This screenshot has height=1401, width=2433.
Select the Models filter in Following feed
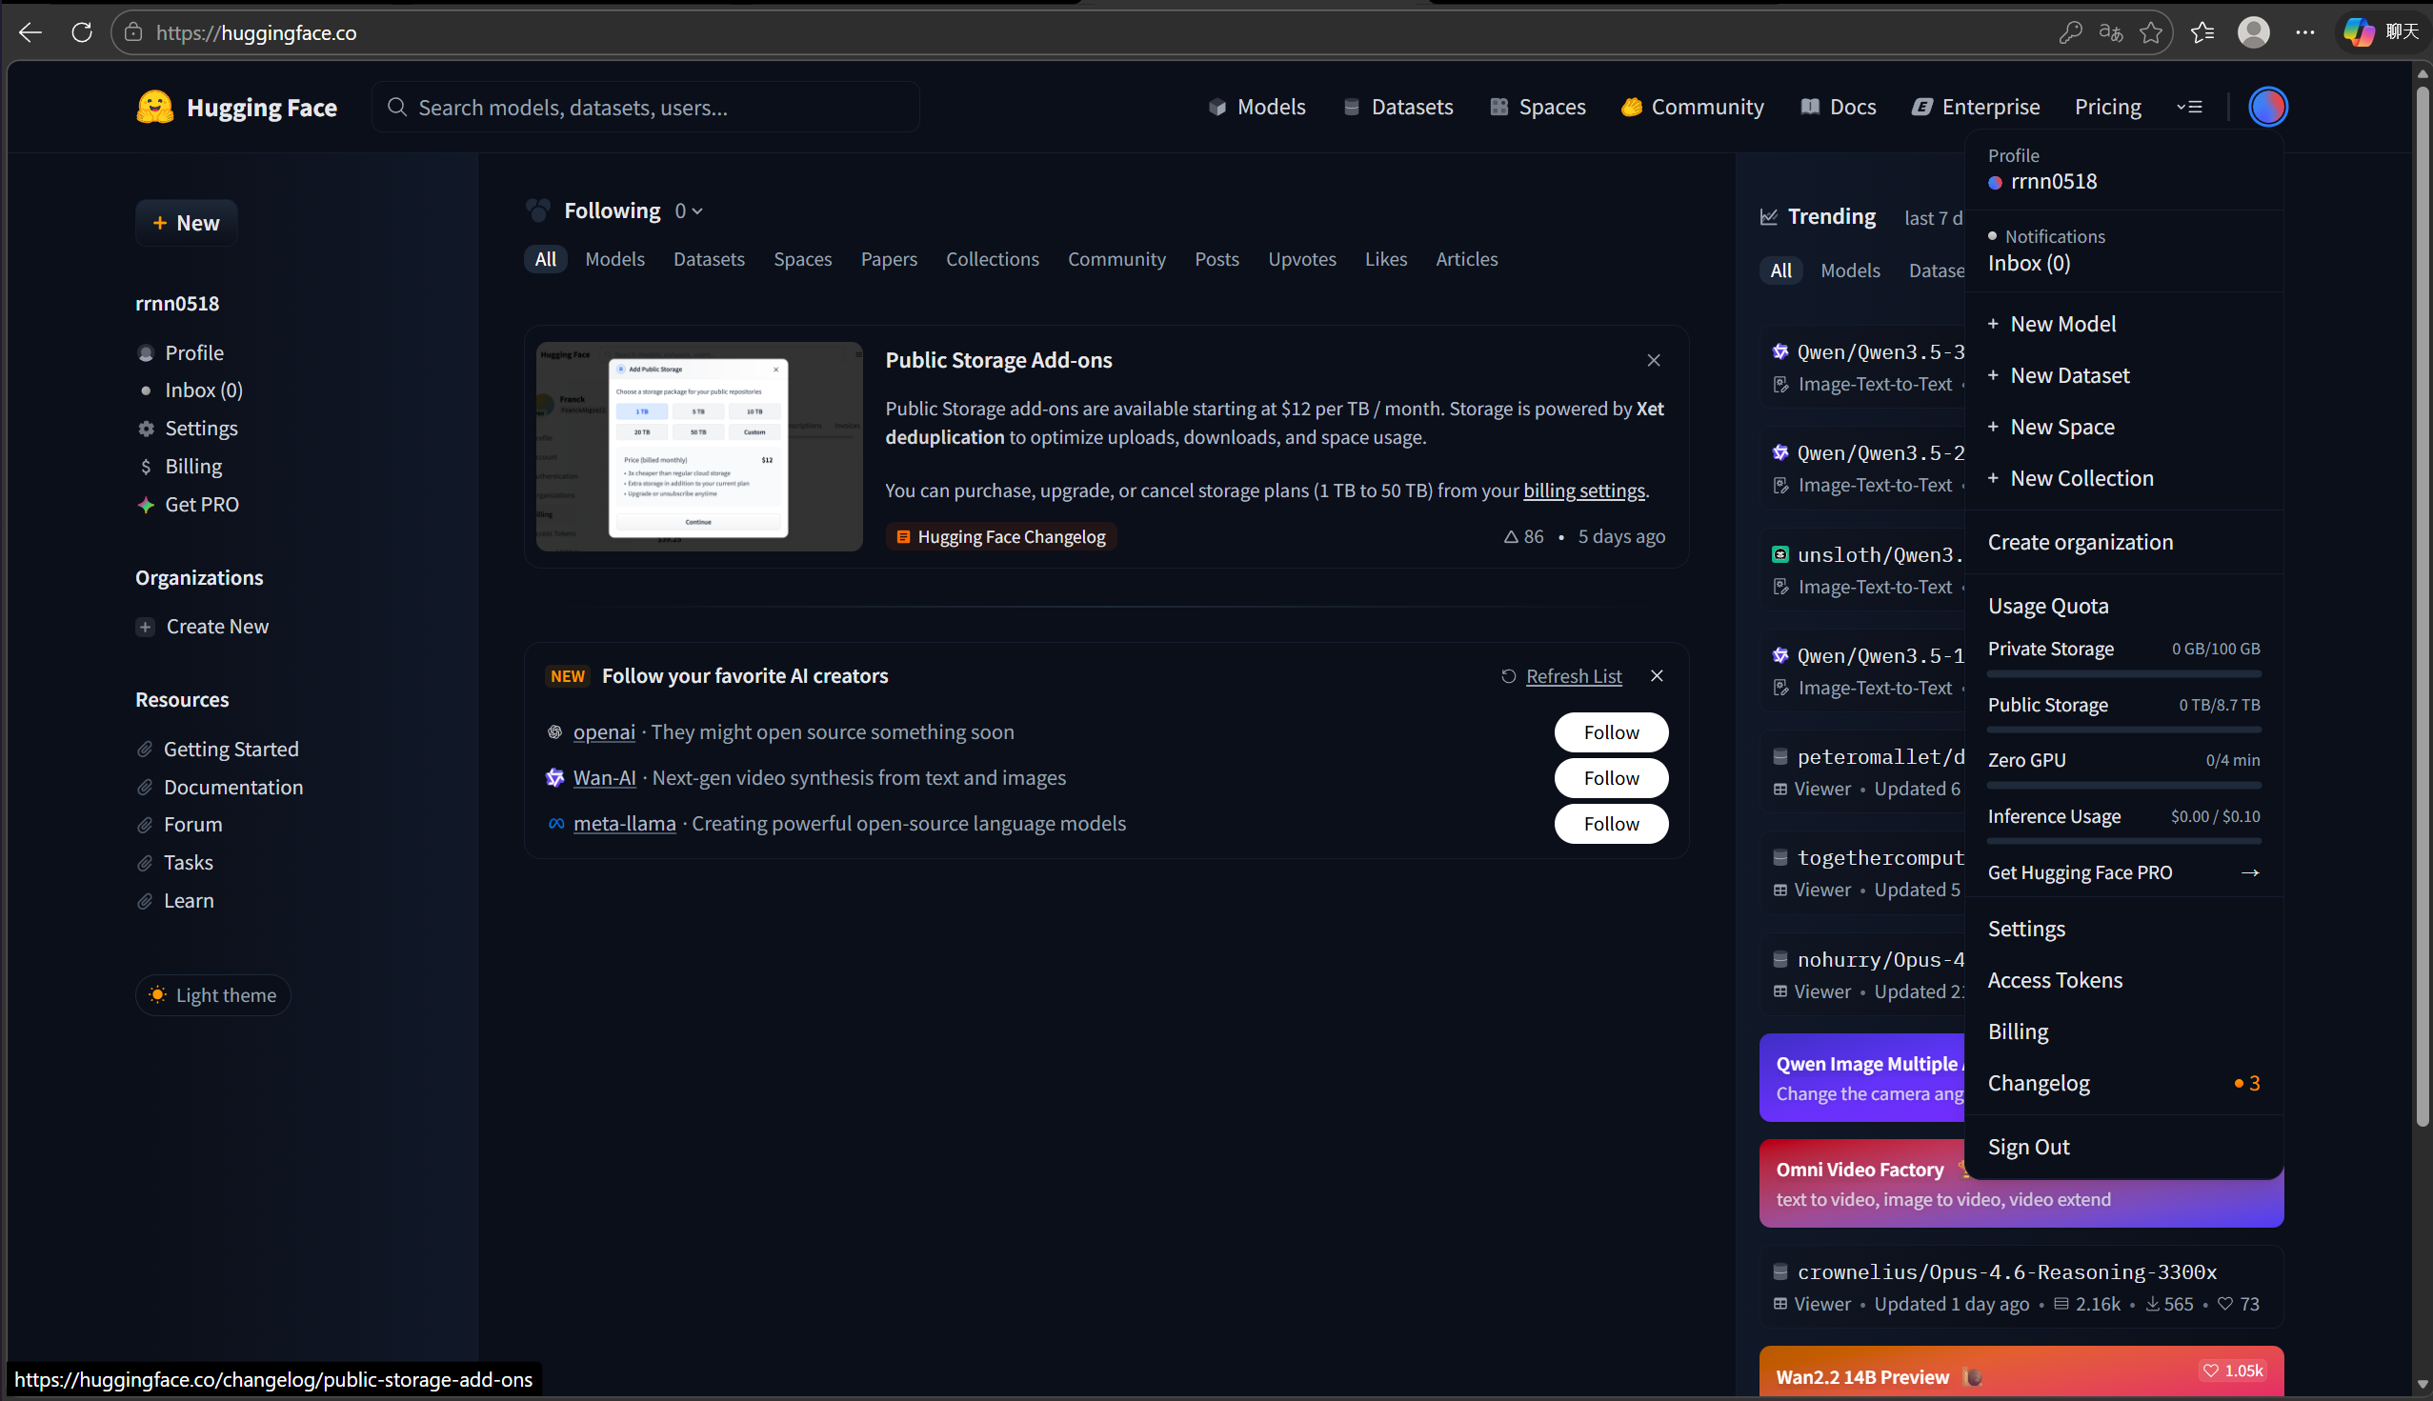coord(614,259)
